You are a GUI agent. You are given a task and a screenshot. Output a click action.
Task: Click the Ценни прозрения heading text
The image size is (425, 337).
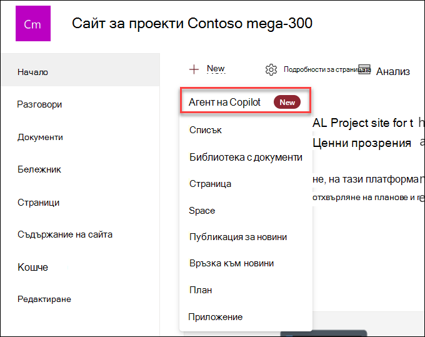[362, 143]
